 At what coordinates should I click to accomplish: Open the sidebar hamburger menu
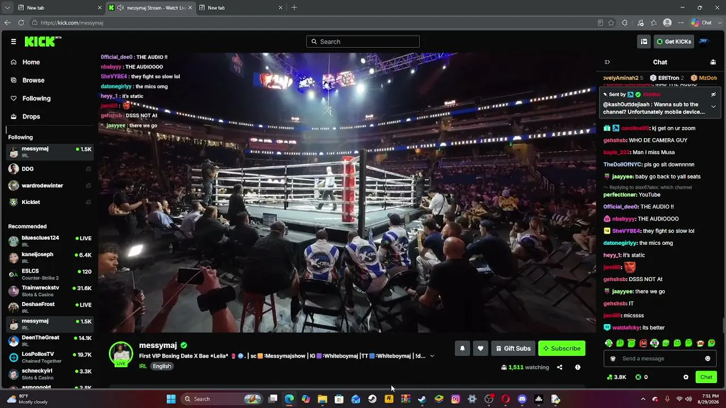pos(14,41)
